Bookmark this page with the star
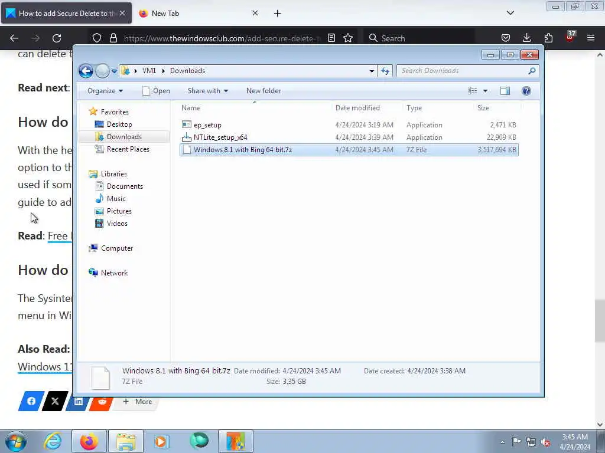Image resolution: width=605 pixels, height=453 pixels. click(348, 38)
